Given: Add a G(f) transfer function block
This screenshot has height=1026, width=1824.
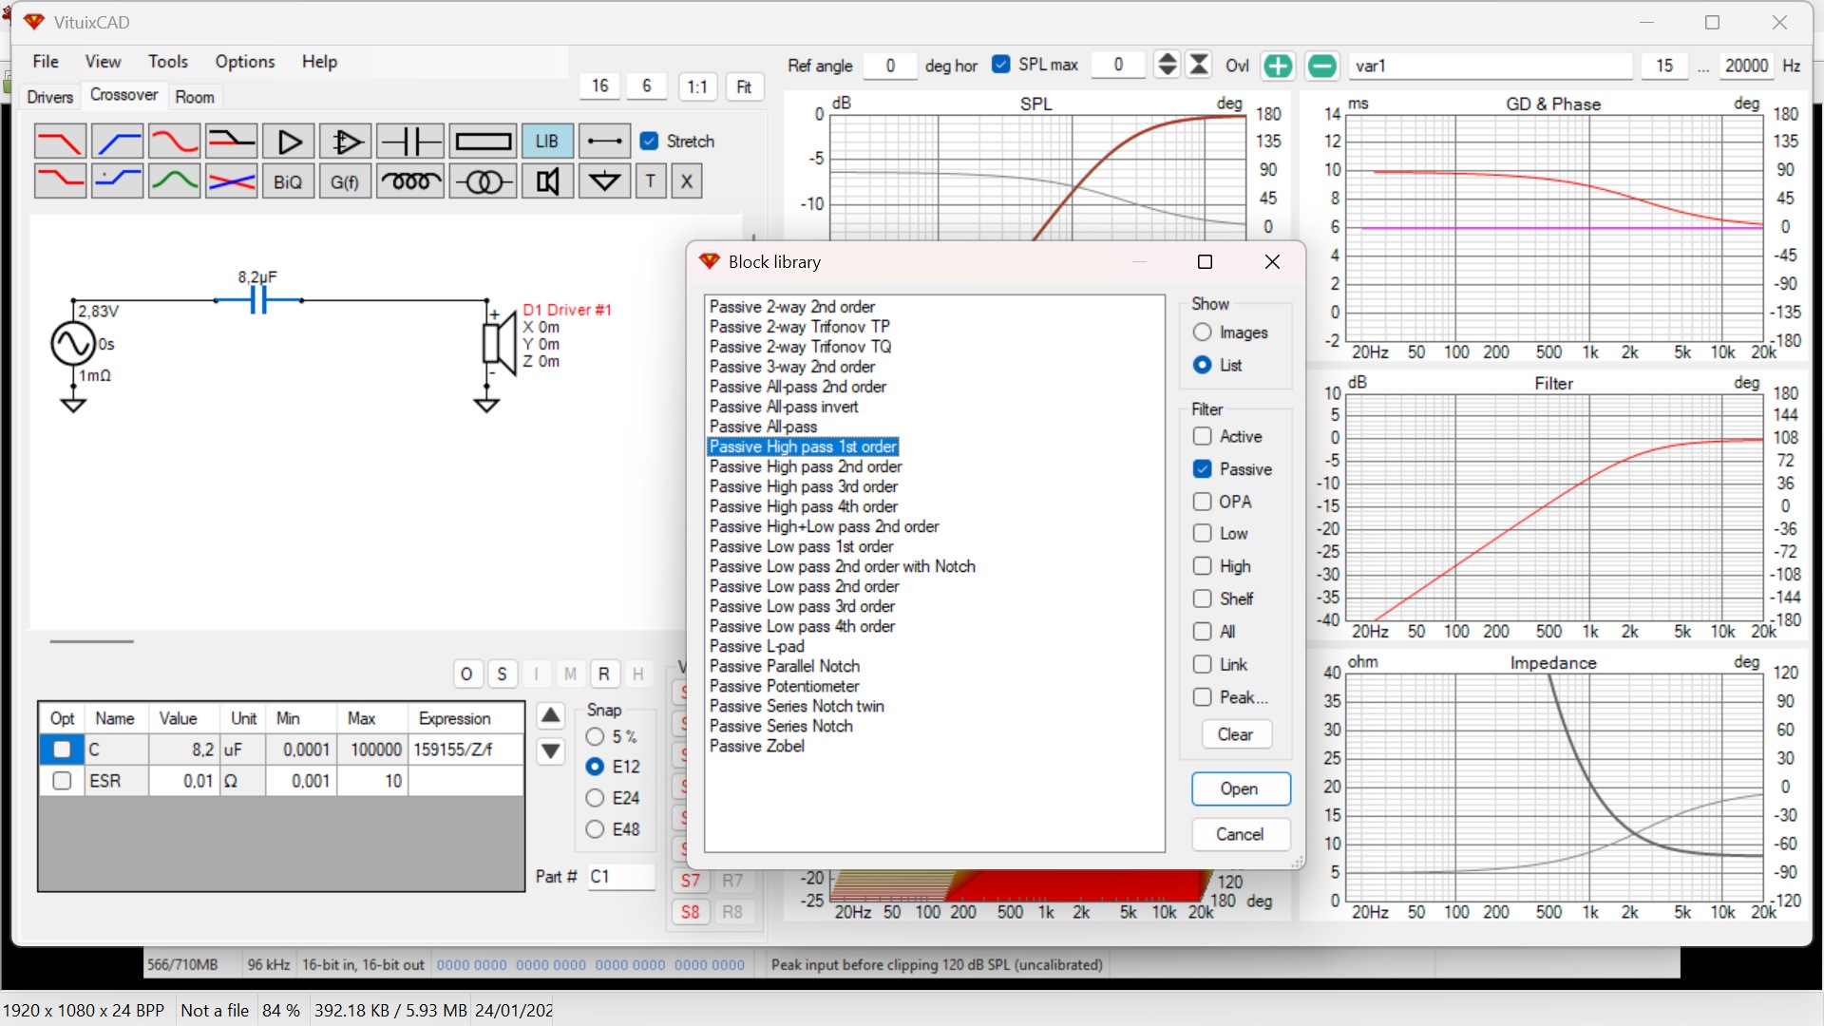Looking at the screenshot, I should pos(345,180).
